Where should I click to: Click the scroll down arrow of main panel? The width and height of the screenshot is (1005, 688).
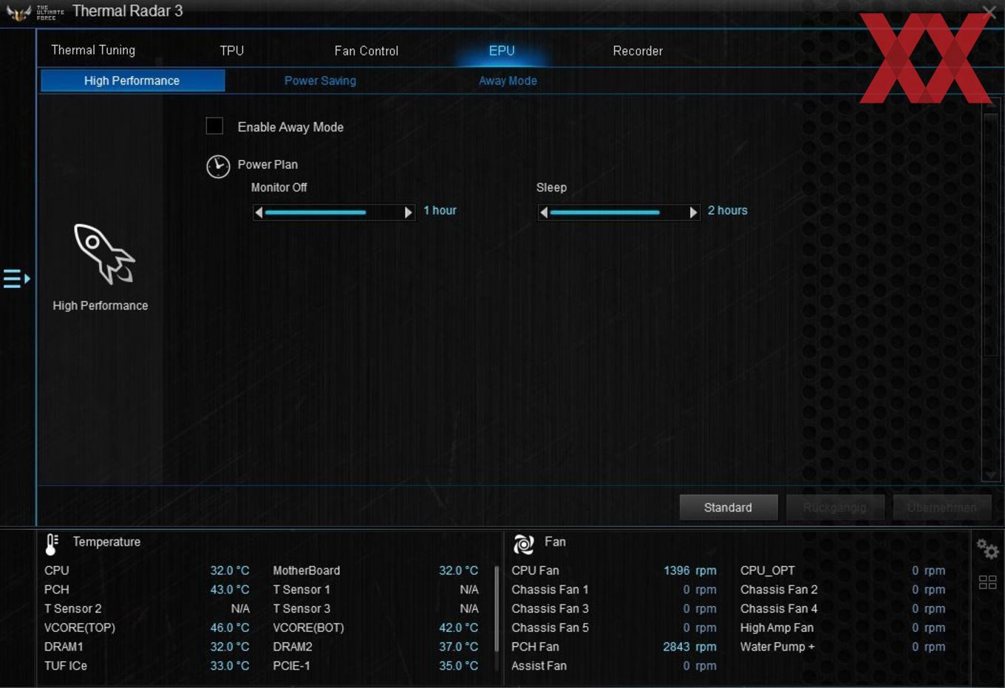[991, 475]
